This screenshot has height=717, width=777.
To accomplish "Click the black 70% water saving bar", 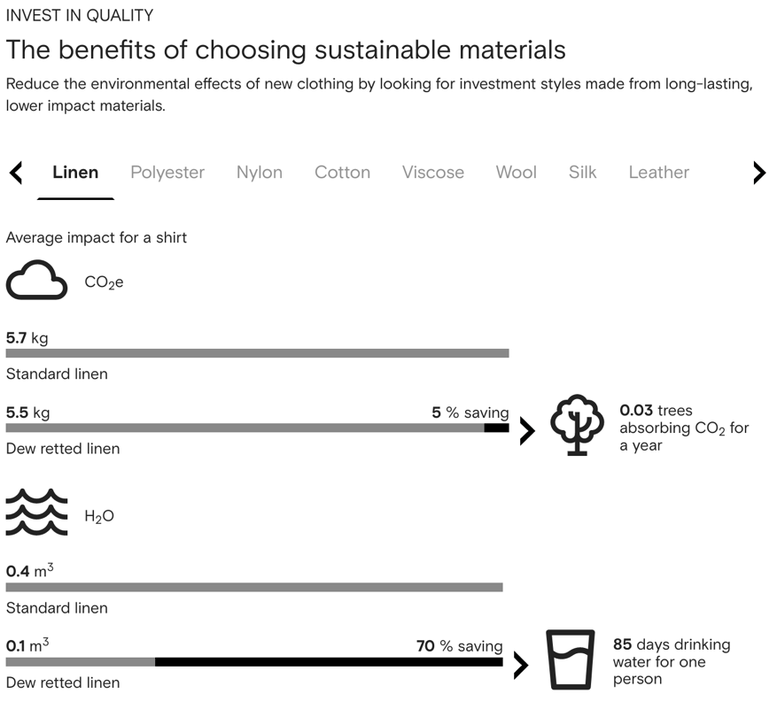I will coord(329,662).
